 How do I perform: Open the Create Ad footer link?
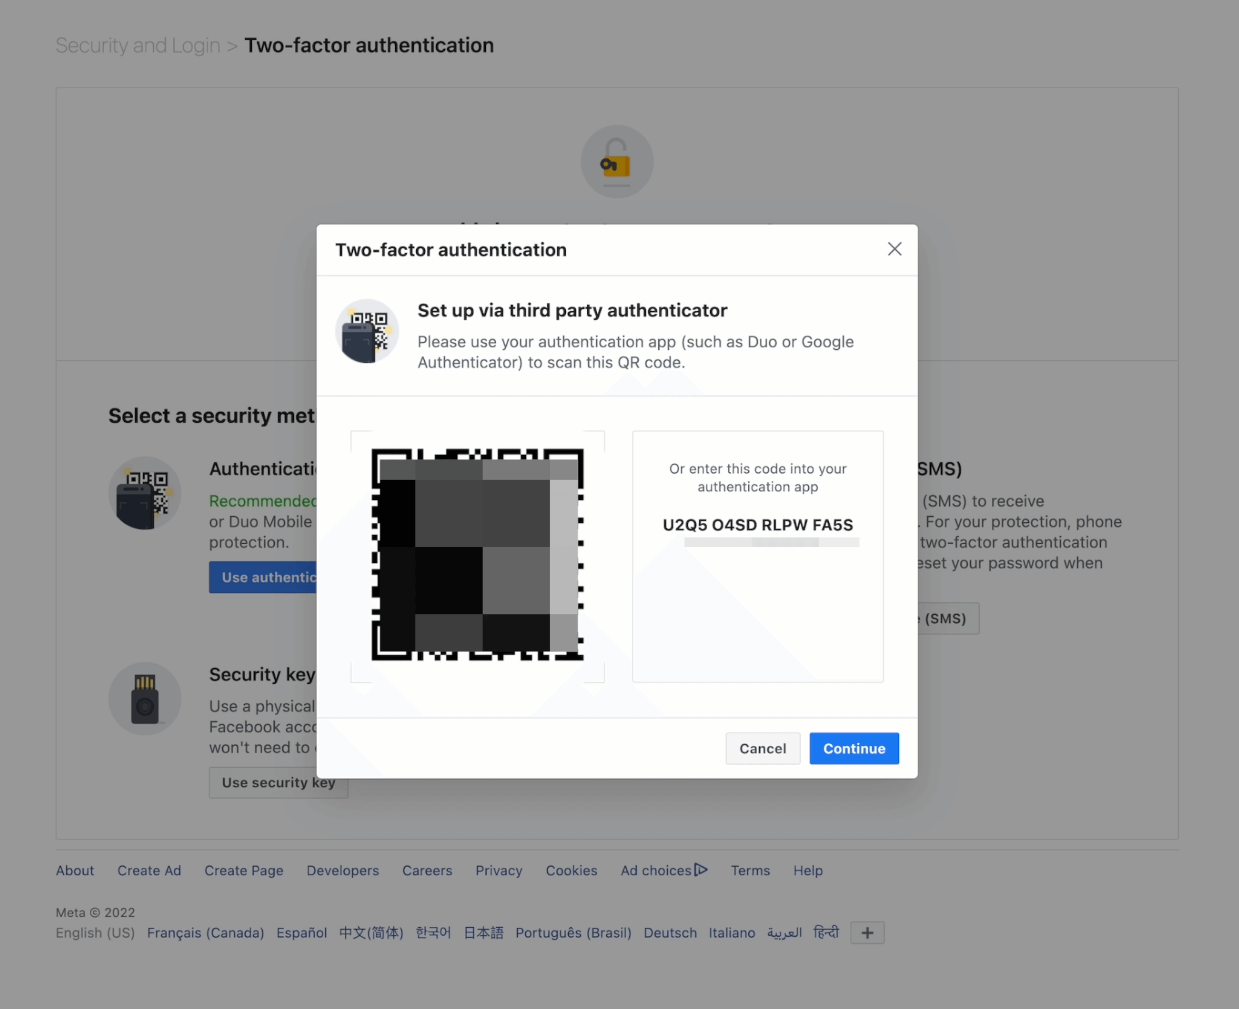click(x=150, y=870)
